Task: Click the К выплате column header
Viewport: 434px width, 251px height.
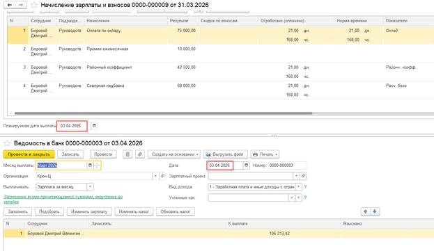Action: [x=283, y=224]
